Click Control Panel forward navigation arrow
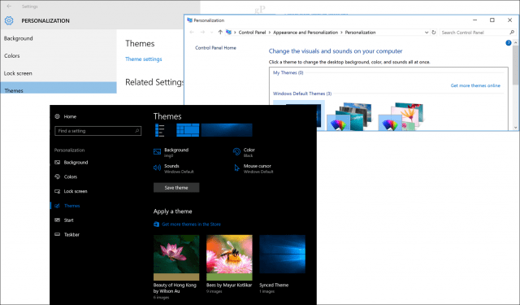 pos(202,33)
